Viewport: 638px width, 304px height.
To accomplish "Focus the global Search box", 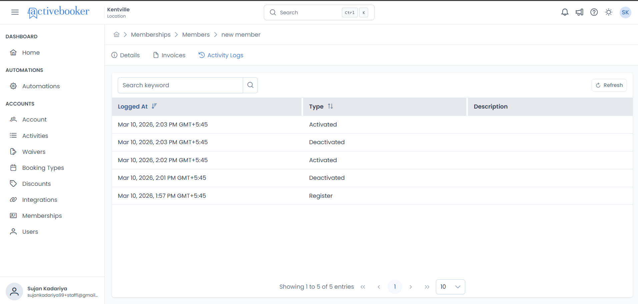I will coord(319,13).
